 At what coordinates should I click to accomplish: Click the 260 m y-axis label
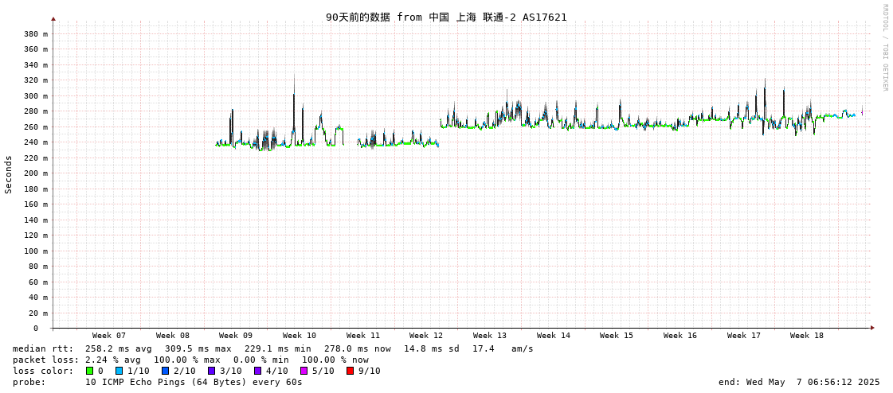click(x=36, y=126)
